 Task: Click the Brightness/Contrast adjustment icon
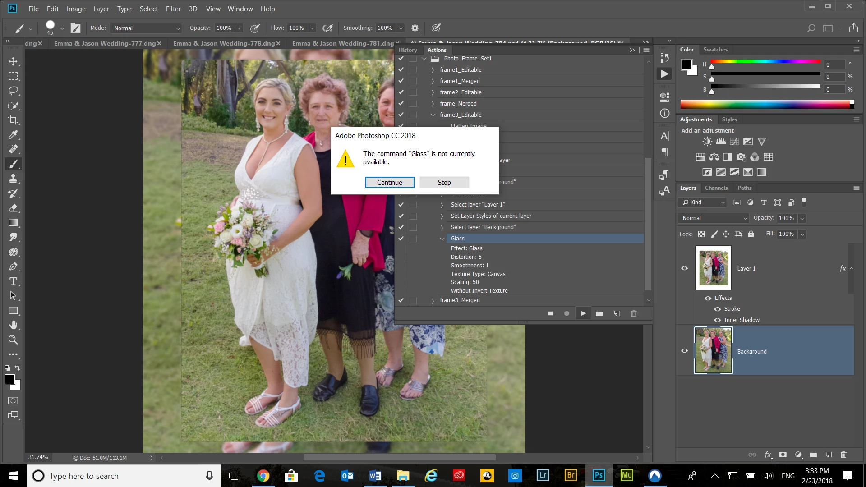[x=707, y=142]
